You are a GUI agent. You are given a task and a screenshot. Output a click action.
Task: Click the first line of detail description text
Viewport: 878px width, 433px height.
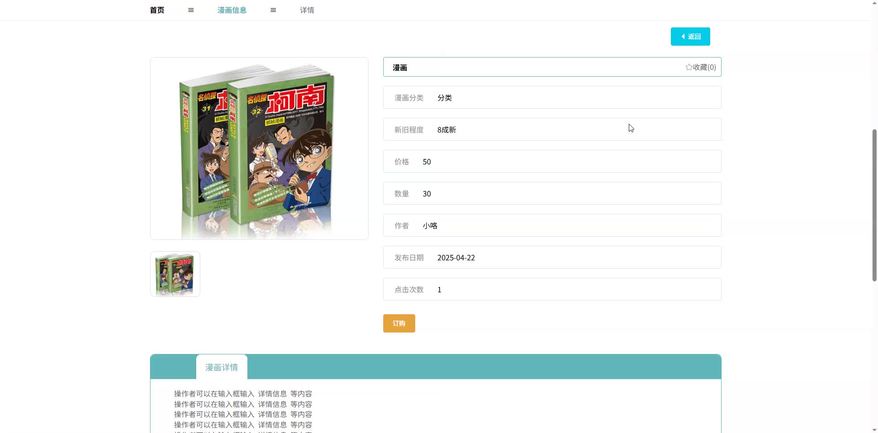point(243,394)
